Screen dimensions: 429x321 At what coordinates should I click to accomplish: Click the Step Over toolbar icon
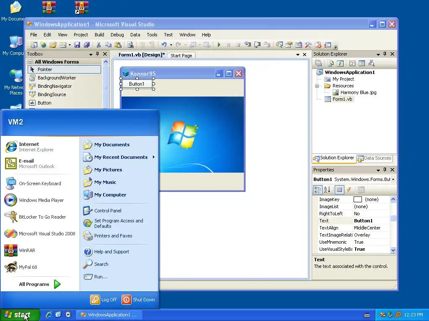(258, 45)
